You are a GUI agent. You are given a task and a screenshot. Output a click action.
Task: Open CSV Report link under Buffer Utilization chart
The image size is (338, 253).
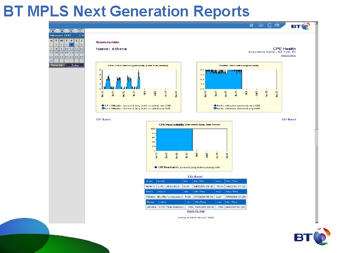(x=289, y=119)
